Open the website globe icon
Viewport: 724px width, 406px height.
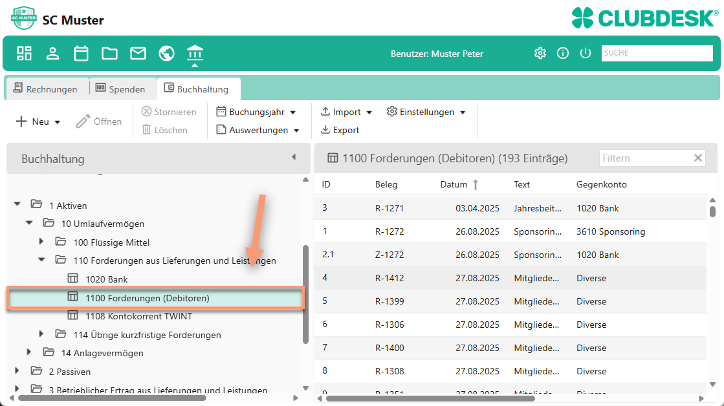coord(167,54)
